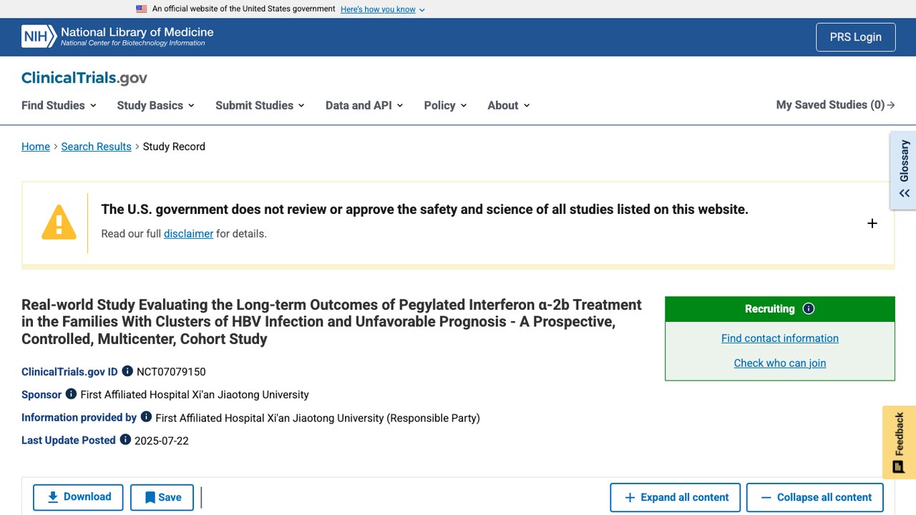
Task: Download the study record
Action: [x=78, y=497]
